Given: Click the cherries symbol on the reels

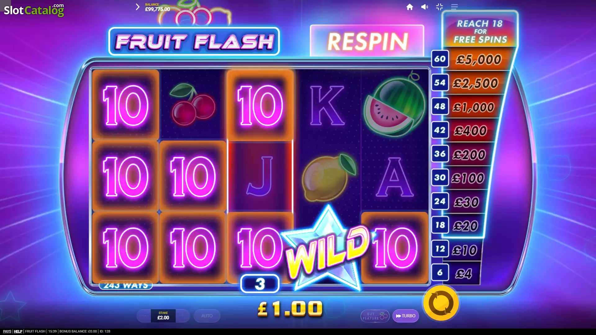Looking at the screenshot, I should tap(192, 105).
